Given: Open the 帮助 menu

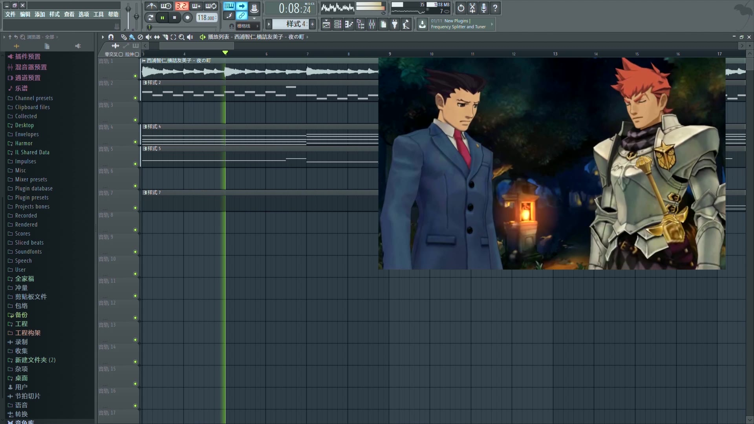Looking at the screenshot, I should (x=113, y=14).
